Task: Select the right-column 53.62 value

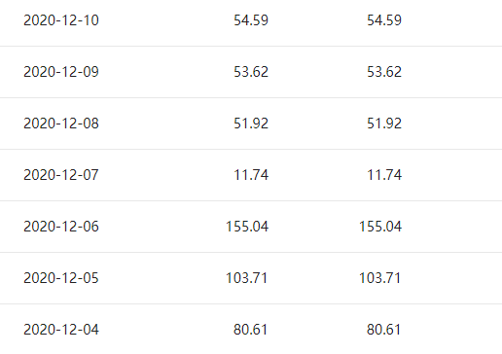Action: [x=384, y=72]
